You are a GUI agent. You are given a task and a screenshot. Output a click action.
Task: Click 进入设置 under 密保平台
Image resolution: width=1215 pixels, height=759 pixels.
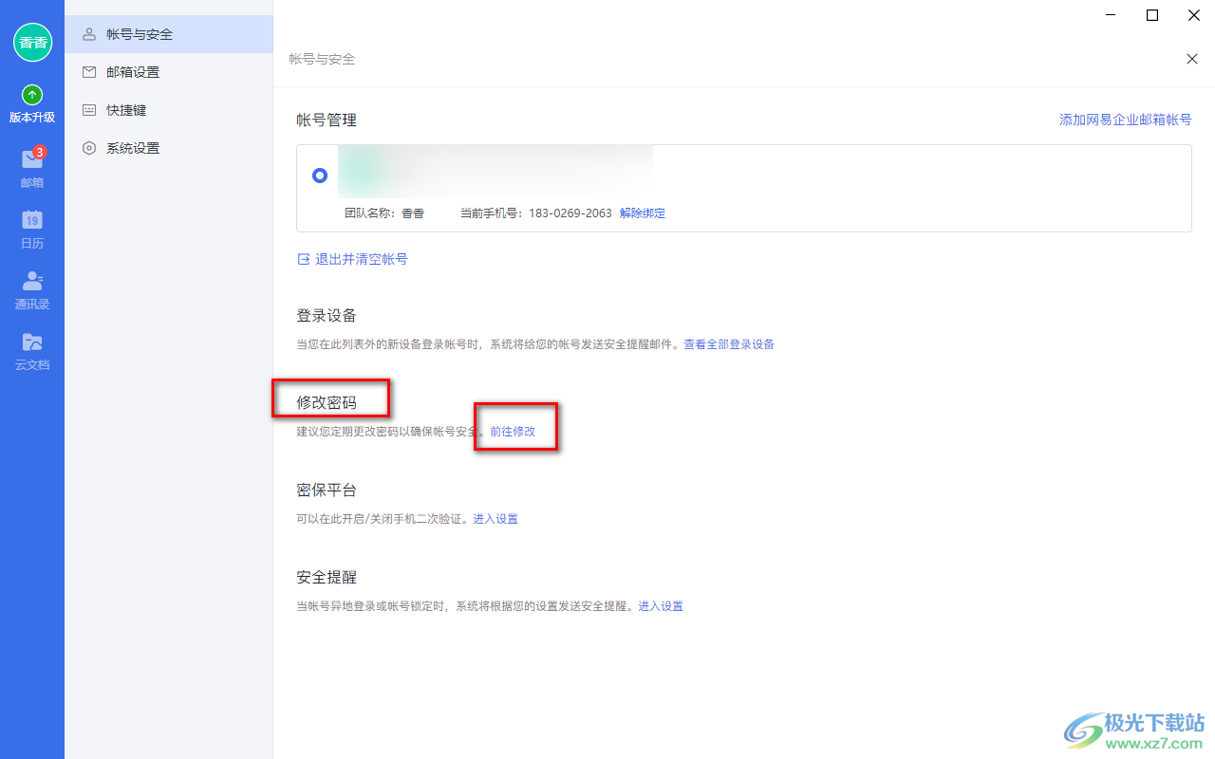coord(495,519)
